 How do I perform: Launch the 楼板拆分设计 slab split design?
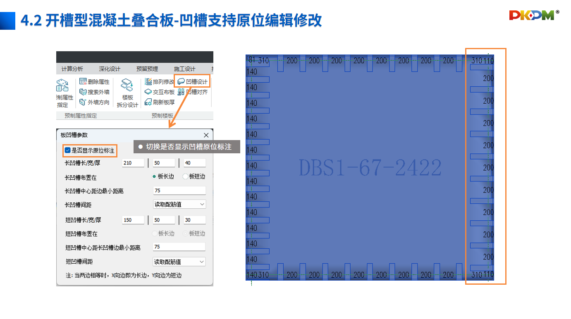(127, 93)
